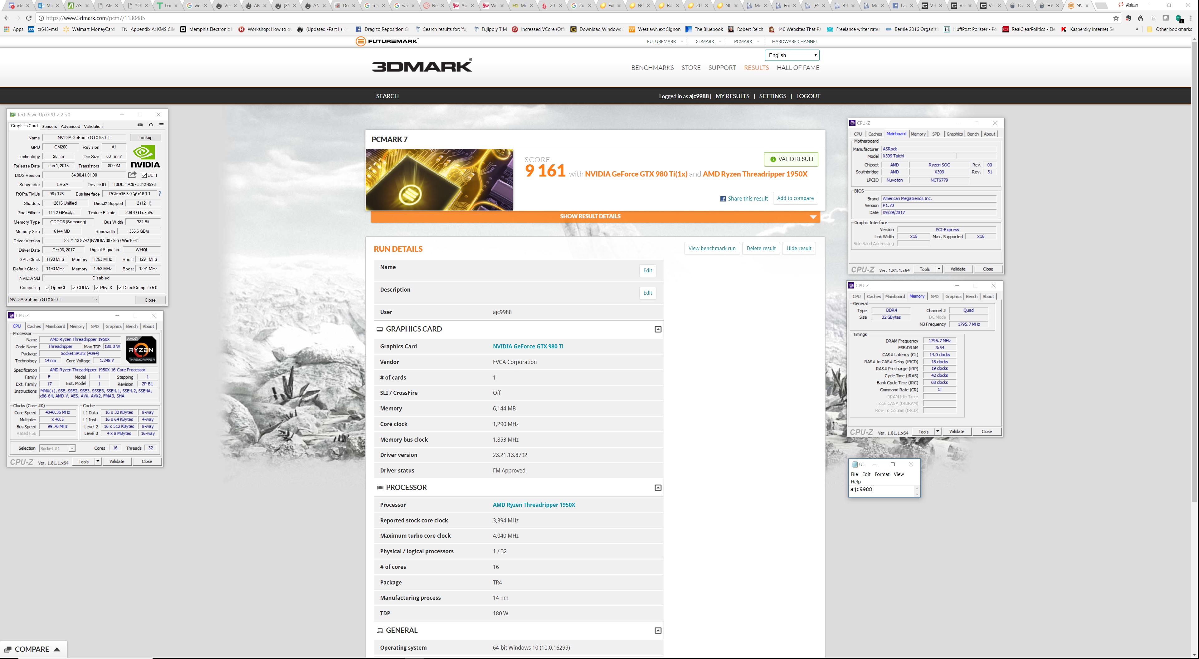Expand SHOW RESULT DETAILS bar
Viewport: 1199px width, 659px height.
(595, 216)
